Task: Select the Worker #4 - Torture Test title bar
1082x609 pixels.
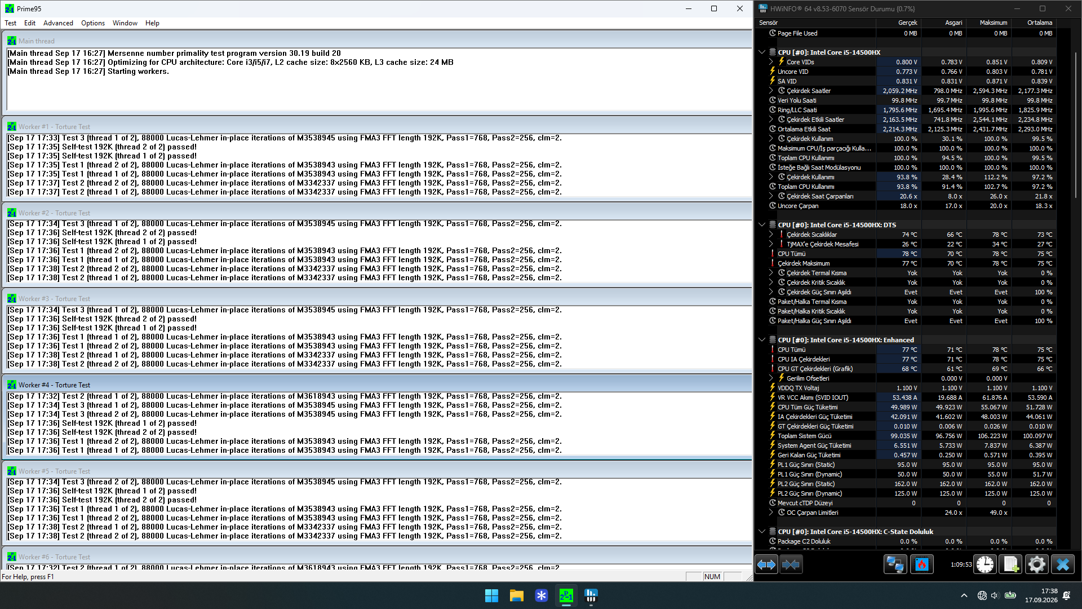Action: click(x=378, y=385)
